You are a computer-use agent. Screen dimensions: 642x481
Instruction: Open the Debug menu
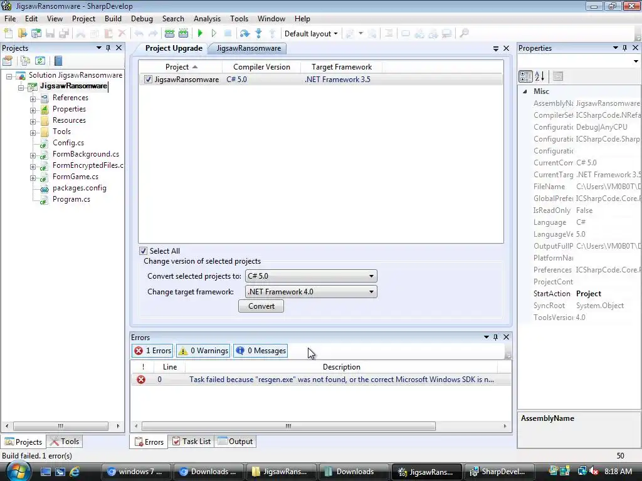(142, 19)
